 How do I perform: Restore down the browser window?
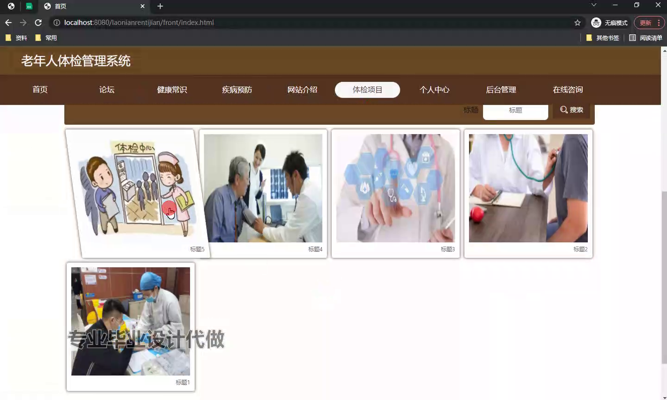point(637,5)
